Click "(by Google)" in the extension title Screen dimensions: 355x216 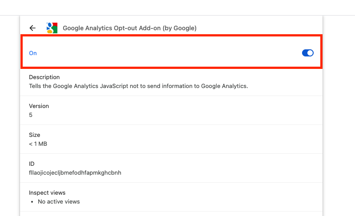[180, 28]
